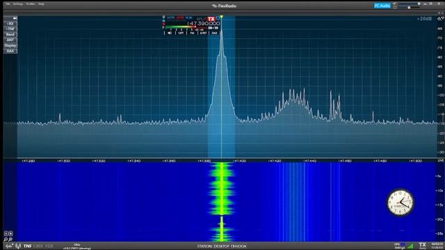Click the yellow slice marker triangle
Screen dimensions: 445x250
pos(221,17)
